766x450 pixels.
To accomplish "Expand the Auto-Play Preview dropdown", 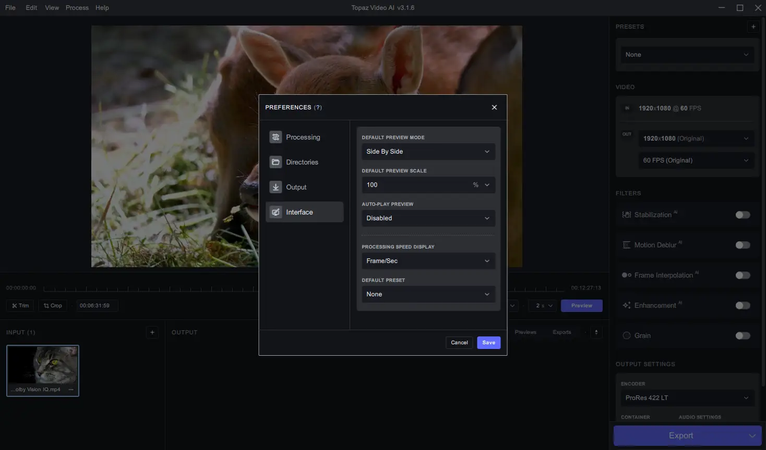I will [x=428, y=218].
